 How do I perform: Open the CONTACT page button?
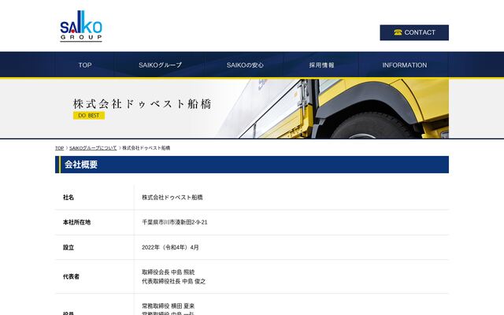click(414, 32)
